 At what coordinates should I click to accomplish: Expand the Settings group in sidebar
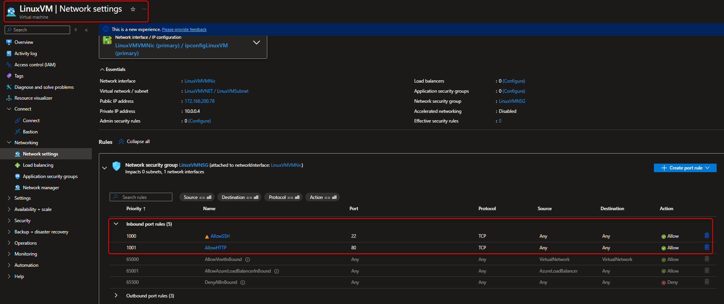click(x=9, y=198)
